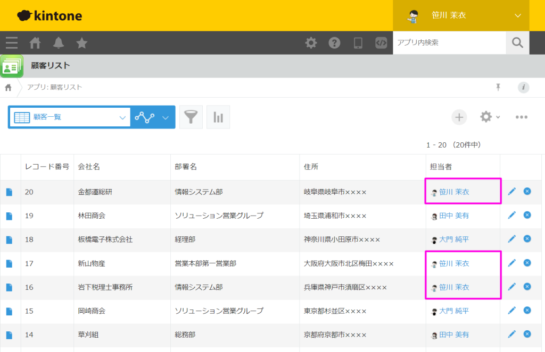Screen dimensions: 545x352
Task: Open 田中 美有 profile in record 14
Action: pyautogui.click(x=454, y=334)
